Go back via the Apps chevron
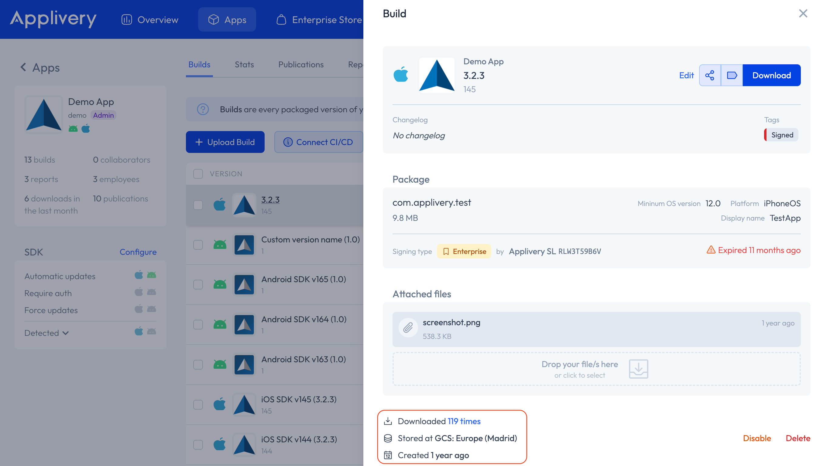The image size is (830, 466). 23,67
